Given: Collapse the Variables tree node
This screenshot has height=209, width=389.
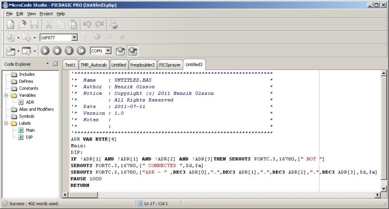Looking at the screenshot, I should (x=6, y=95).
